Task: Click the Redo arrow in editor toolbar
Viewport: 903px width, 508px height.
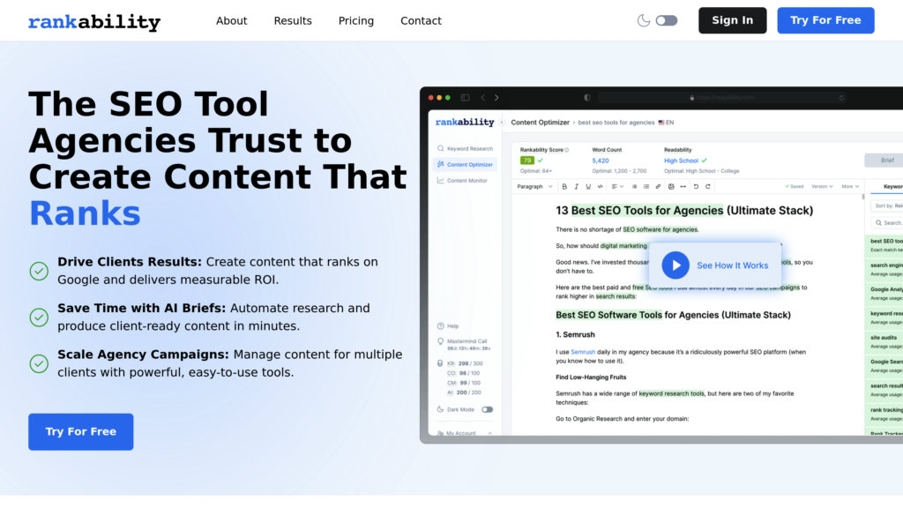Action: 706,186
